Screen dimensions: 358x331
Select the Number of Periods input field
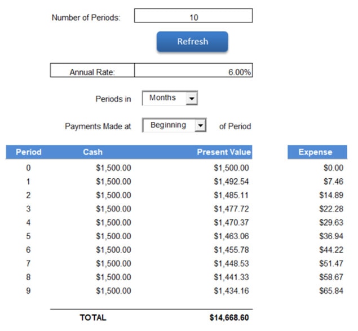coord(193,17)
